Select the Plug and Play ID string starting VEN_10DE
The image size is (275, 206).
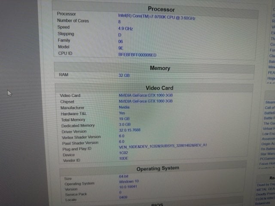click(163, 146)
